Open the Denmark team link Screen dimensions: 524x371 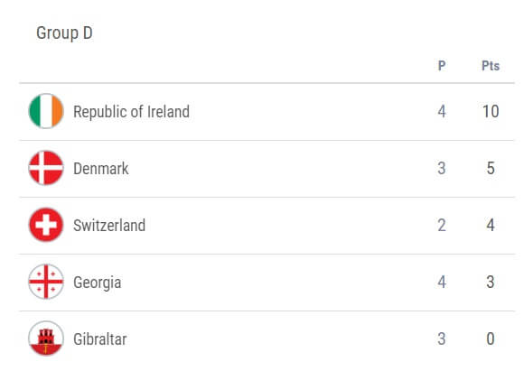click(x=101, y=168)
